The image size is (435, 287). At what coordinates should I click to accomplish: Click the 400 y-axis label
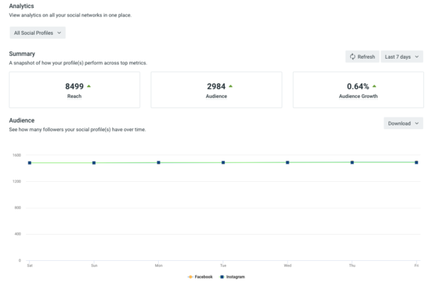tap(17, 234)
